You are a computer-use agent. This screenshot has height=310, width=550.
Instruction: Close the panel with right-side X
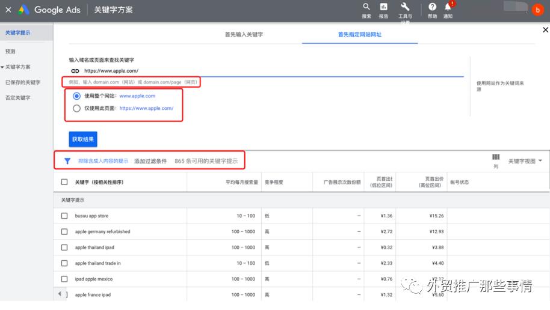tap(545, 30)
